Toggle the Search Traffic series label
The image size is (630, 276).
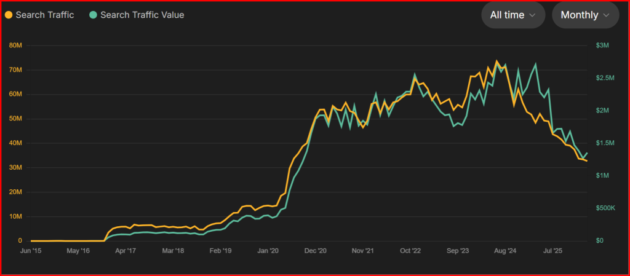[x=44, y=15]
